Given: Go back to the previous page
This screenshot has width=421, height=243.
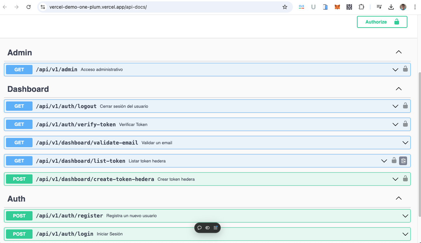Looking at the screenshot, I should [5, 7].
